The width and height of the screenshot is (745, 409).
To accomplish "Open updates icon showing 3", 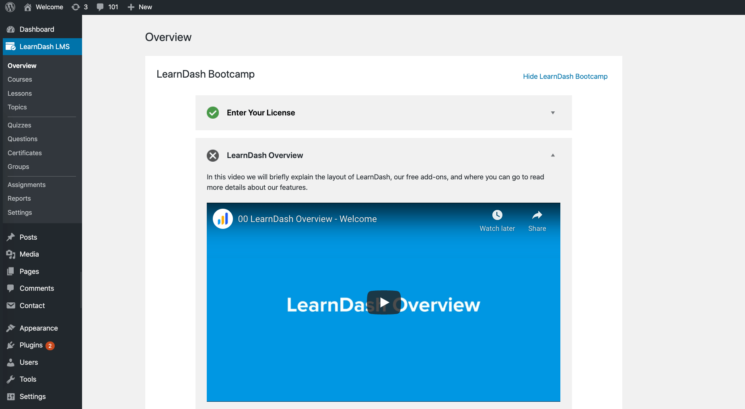I will click(76, 7).
